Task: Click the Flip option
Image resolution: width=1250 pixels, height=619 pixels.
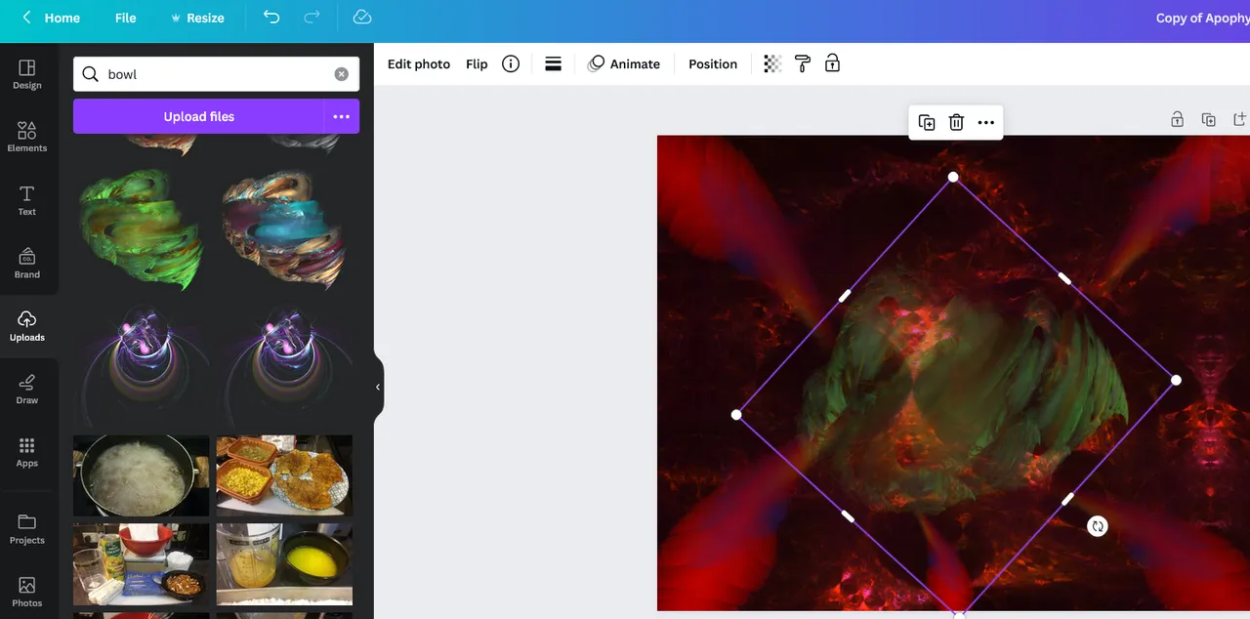Action: 477,64
